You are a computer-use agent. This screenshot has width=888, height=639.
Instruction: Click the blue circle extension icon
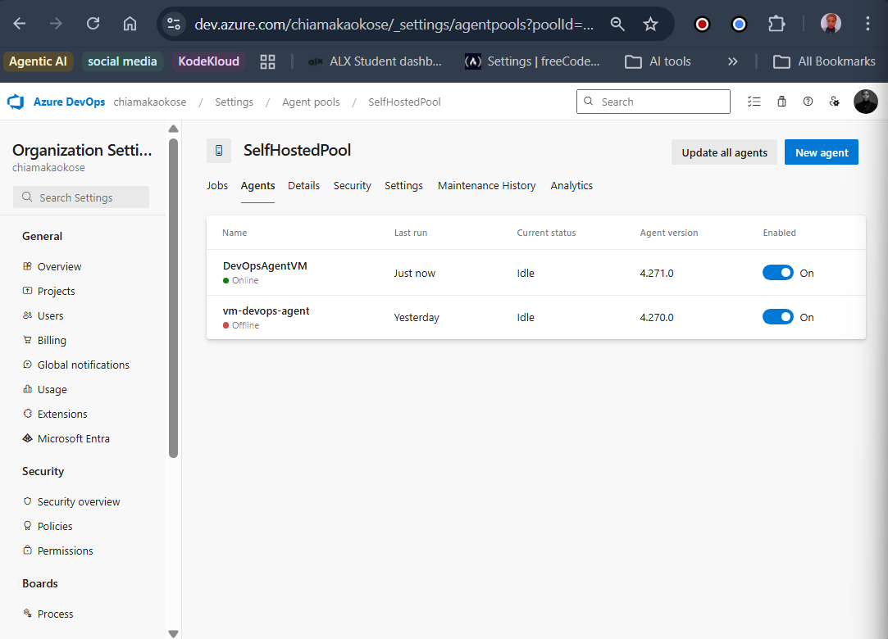pyautogui.click(x=739, y=25)
